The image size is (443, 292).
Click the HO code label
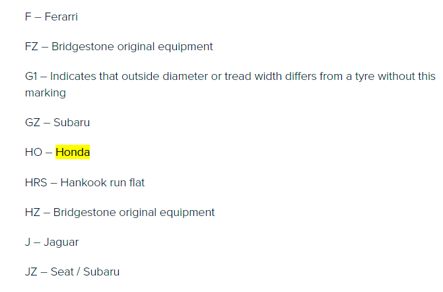[34, 152]
